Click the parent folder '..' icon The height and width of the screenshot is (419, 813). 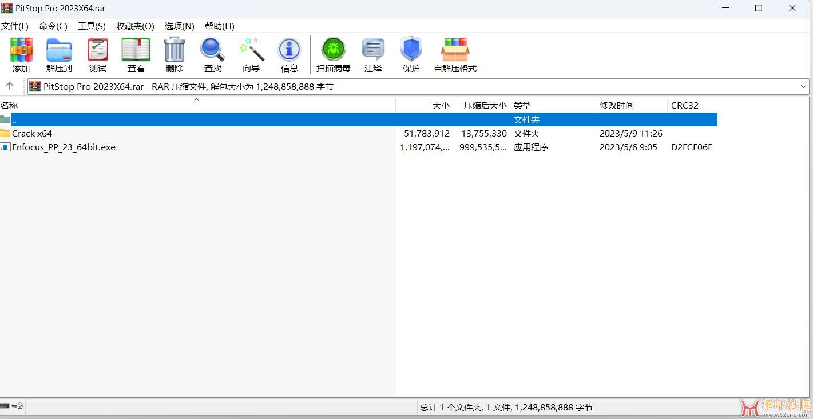5,119
